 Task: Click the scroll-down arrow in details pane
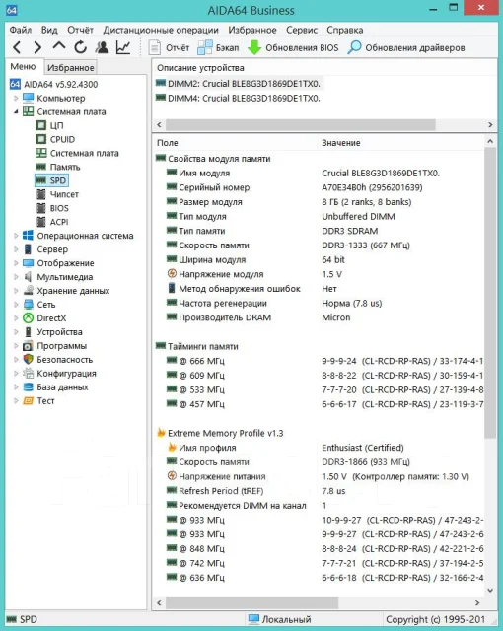[x=490, y=591]
